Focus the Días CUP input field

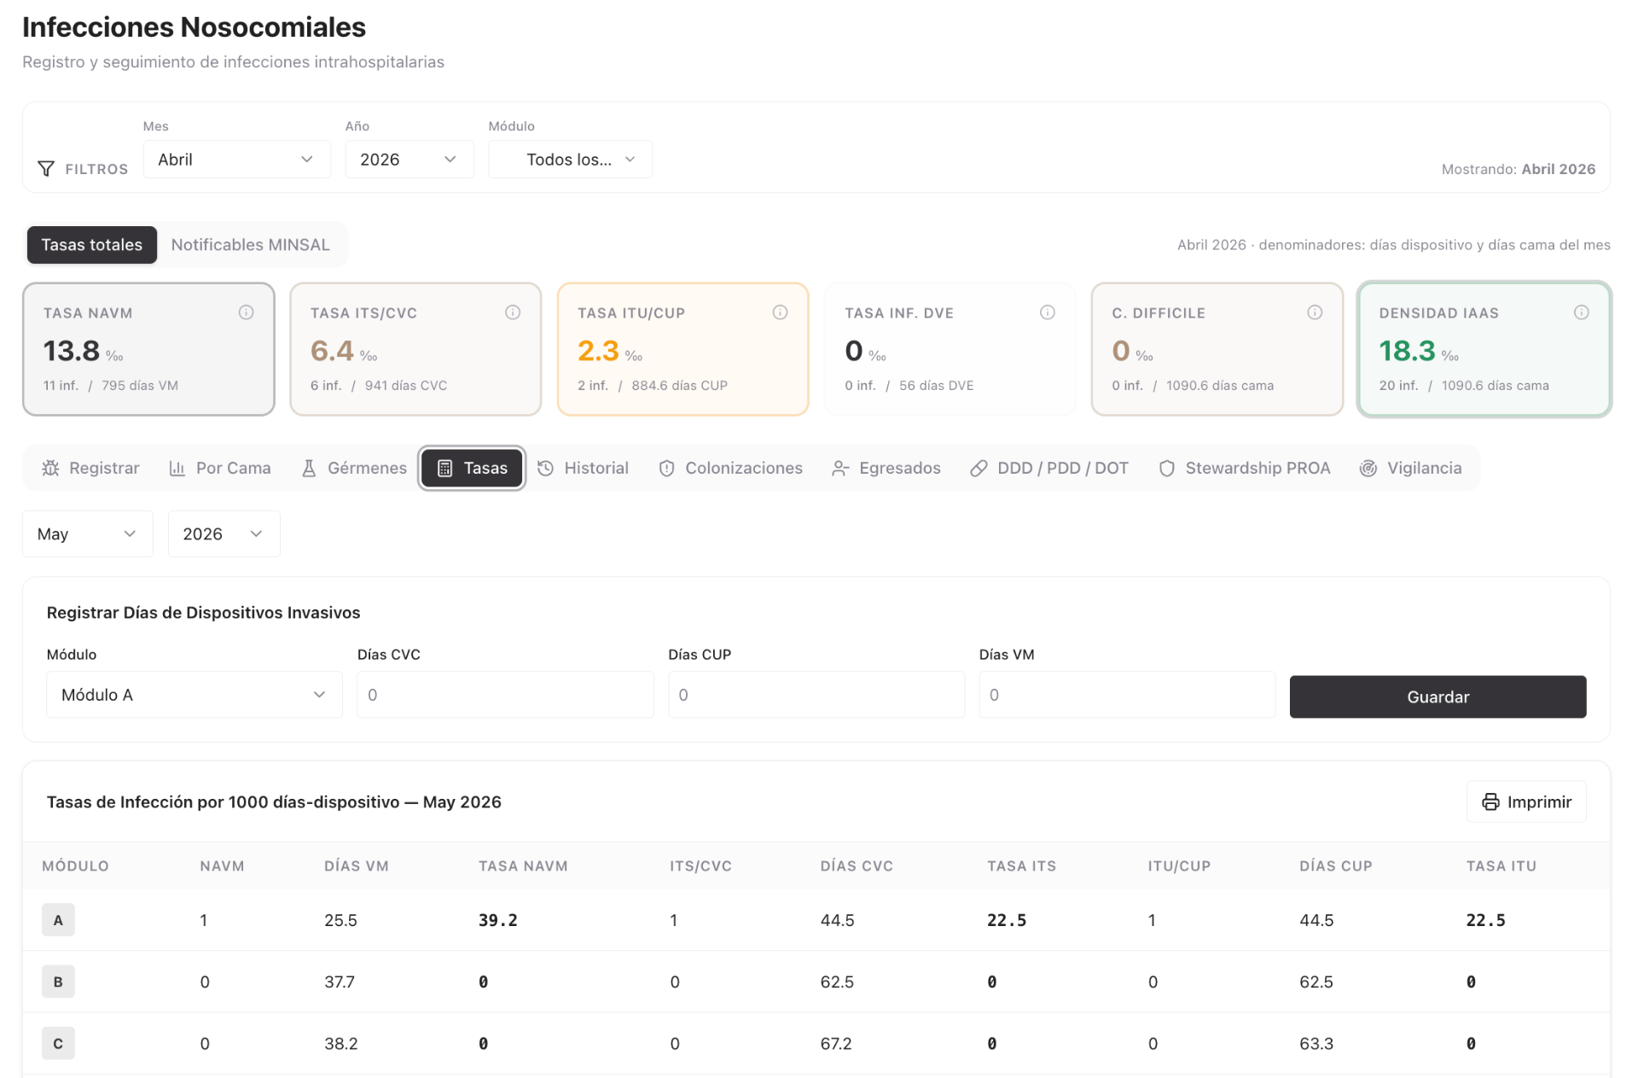[816, 695]
